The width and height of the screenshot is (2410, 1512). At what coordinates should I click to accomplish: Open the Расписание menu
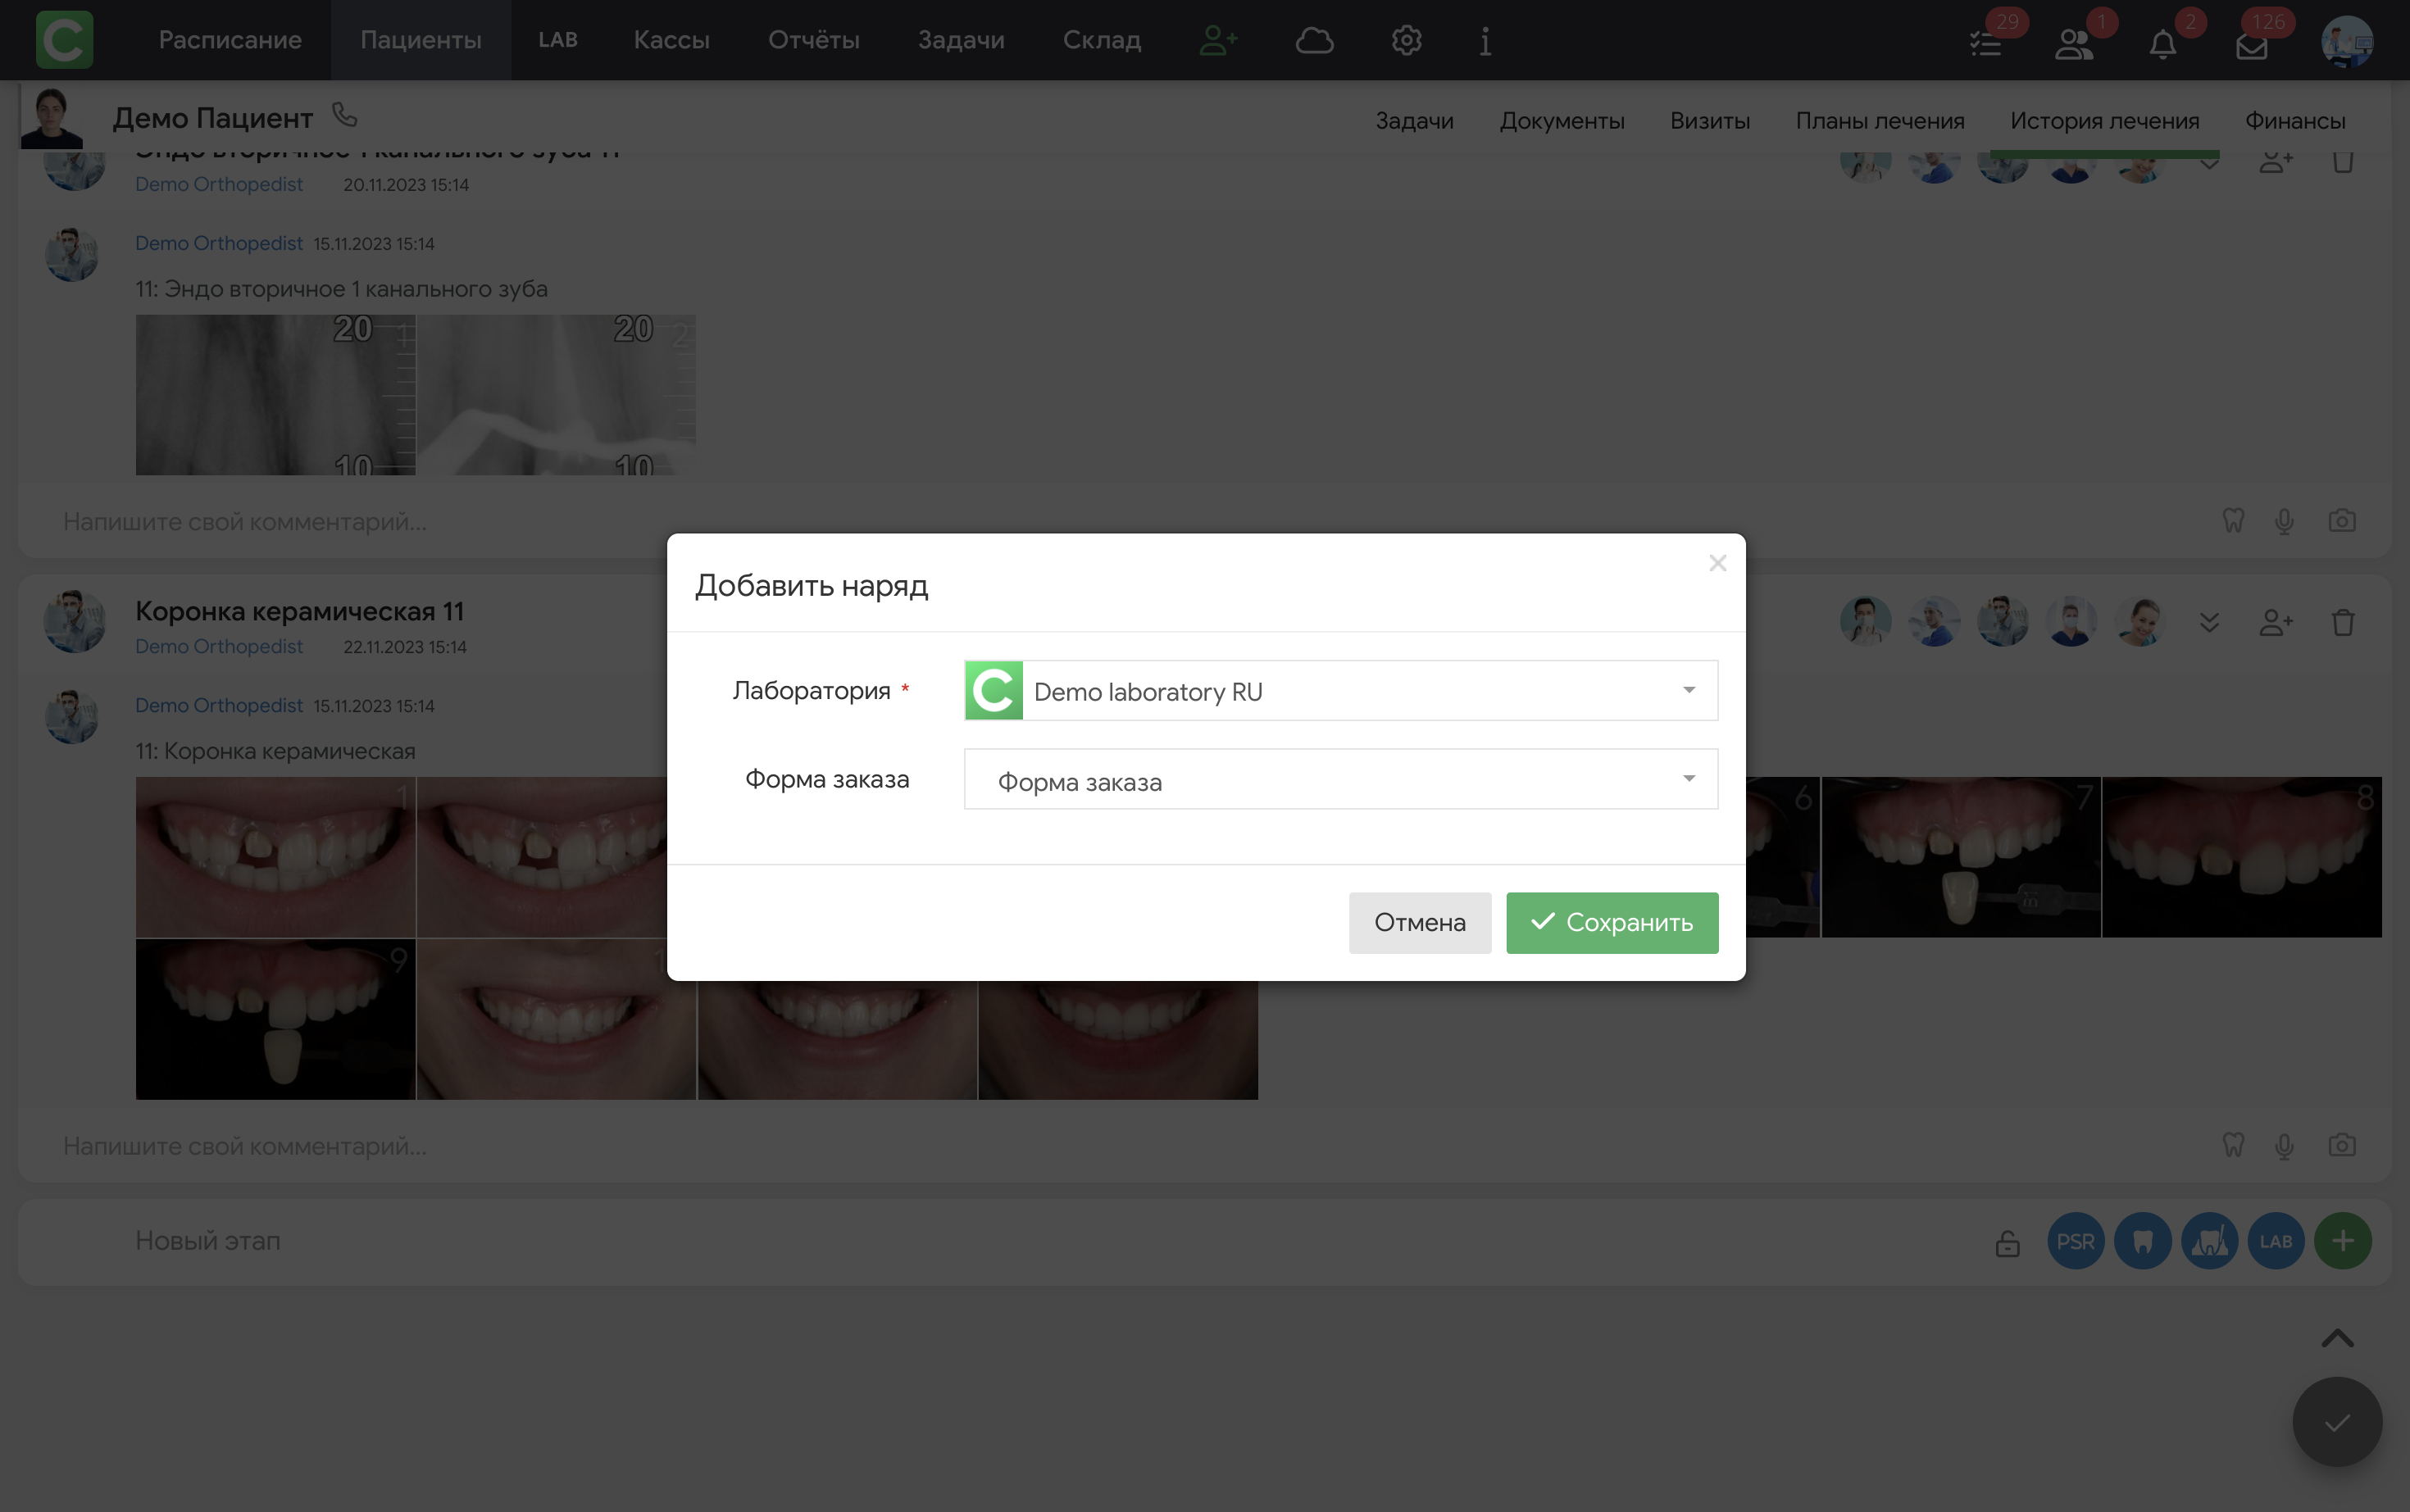tap(230, 40)
